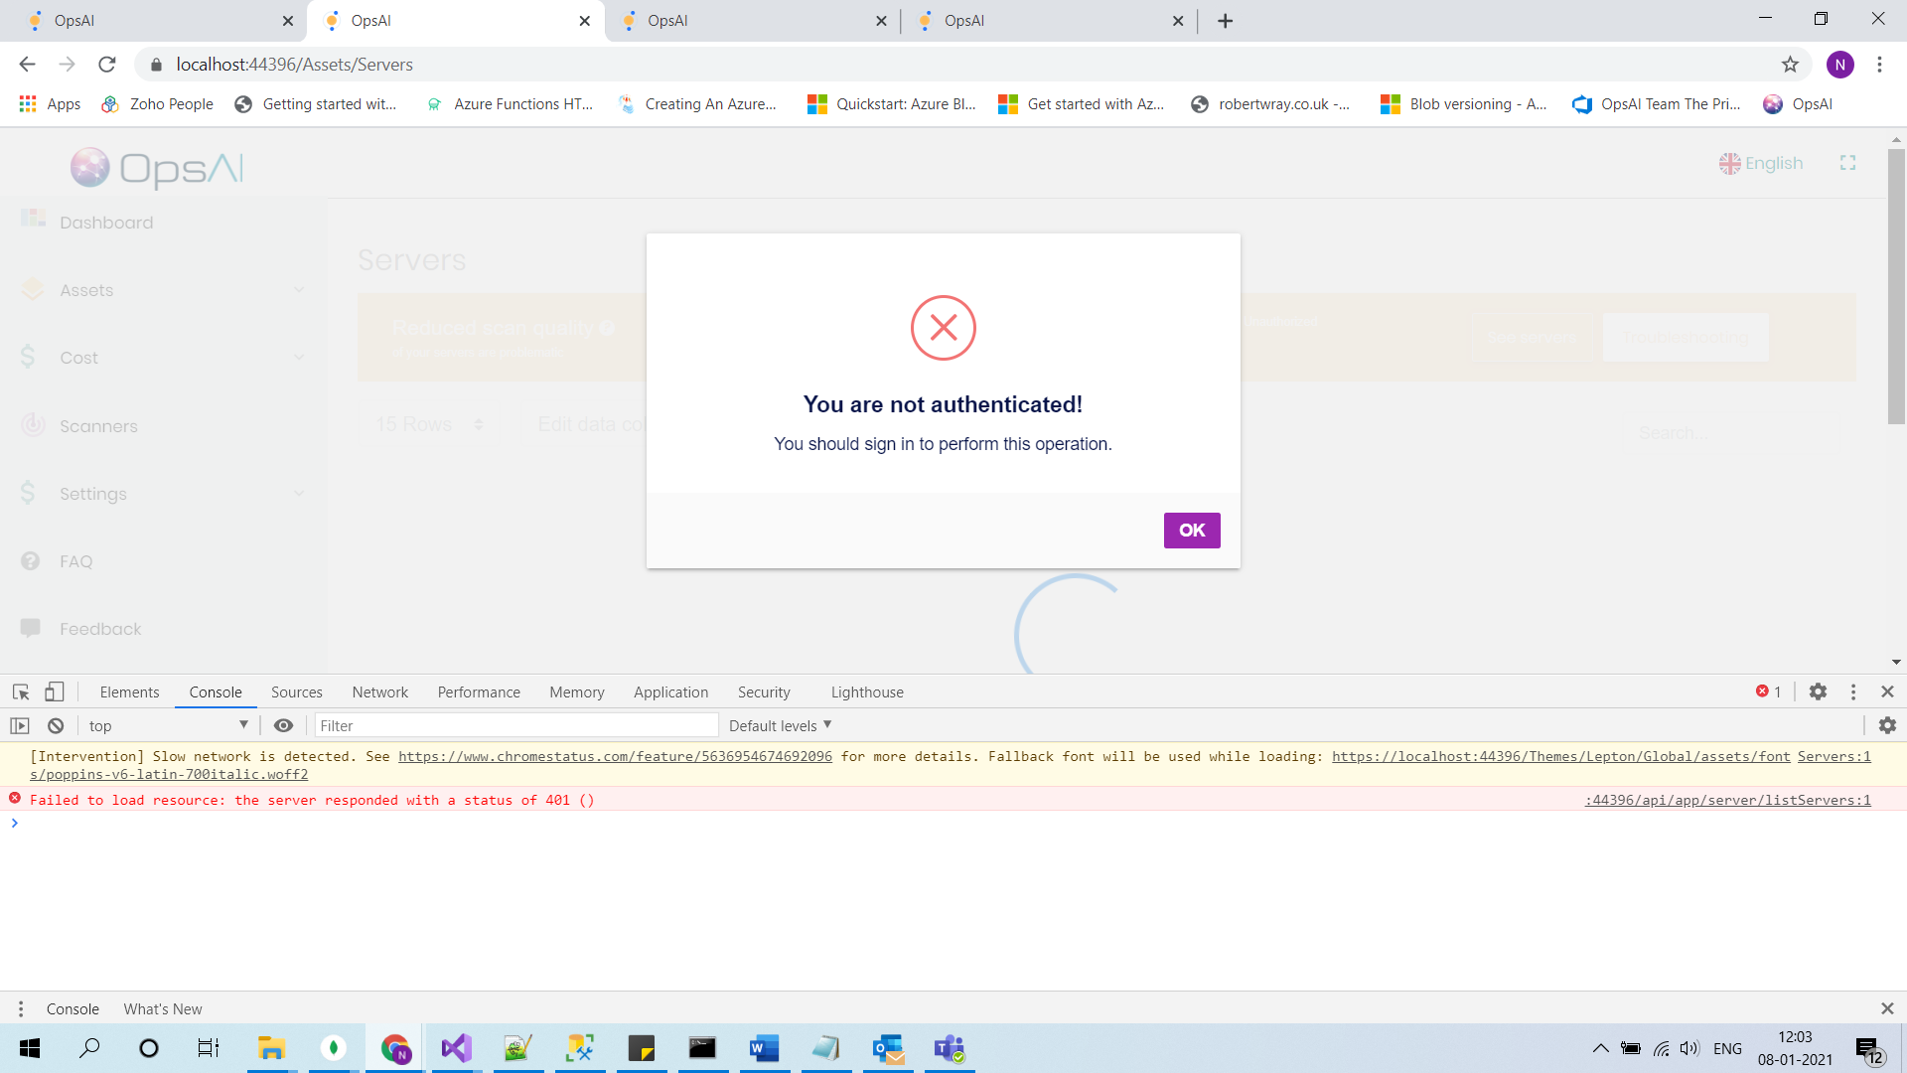Clear console with the ban icon
The width and height of the screenshot is (1907, 1073).
click(x=56, y=726)
